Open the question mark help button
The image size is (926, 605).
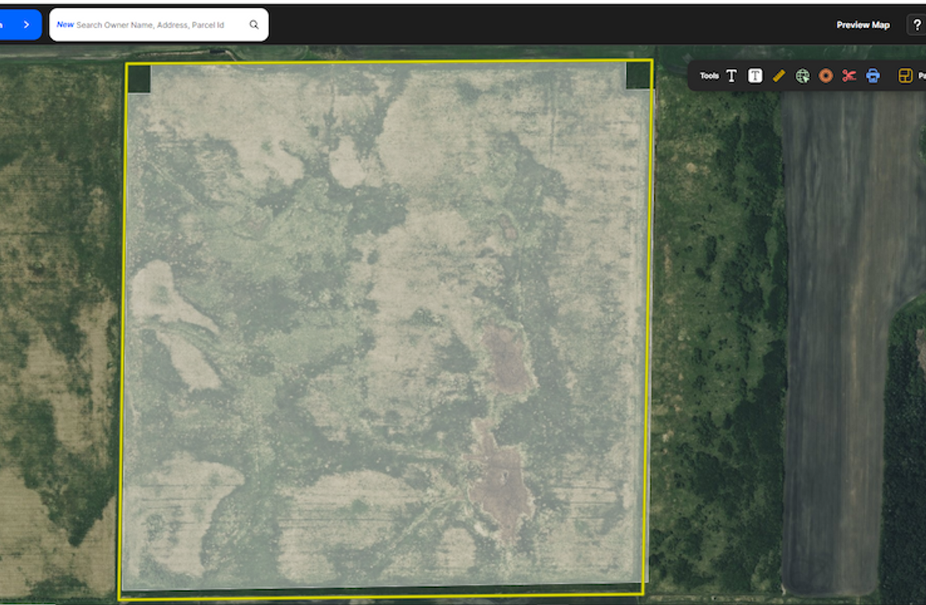[917, 25]
